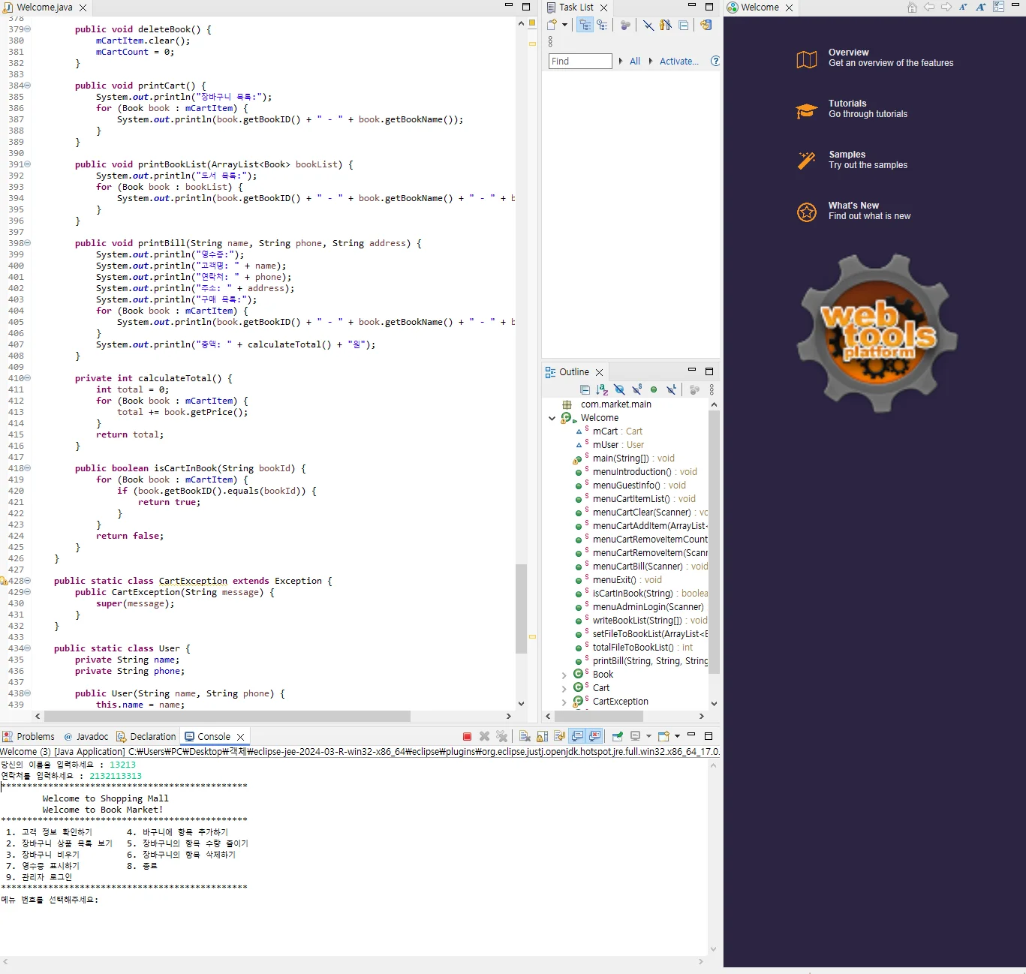Click the Welcome view home icon
The width and height of the screenshot is (1026, 974).
coord(912,8)
